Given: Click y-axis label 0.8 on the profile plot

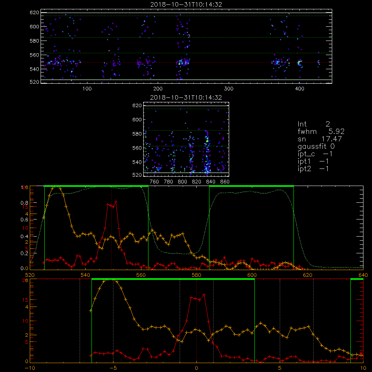Looking at the screenshot, I should 25,203.
